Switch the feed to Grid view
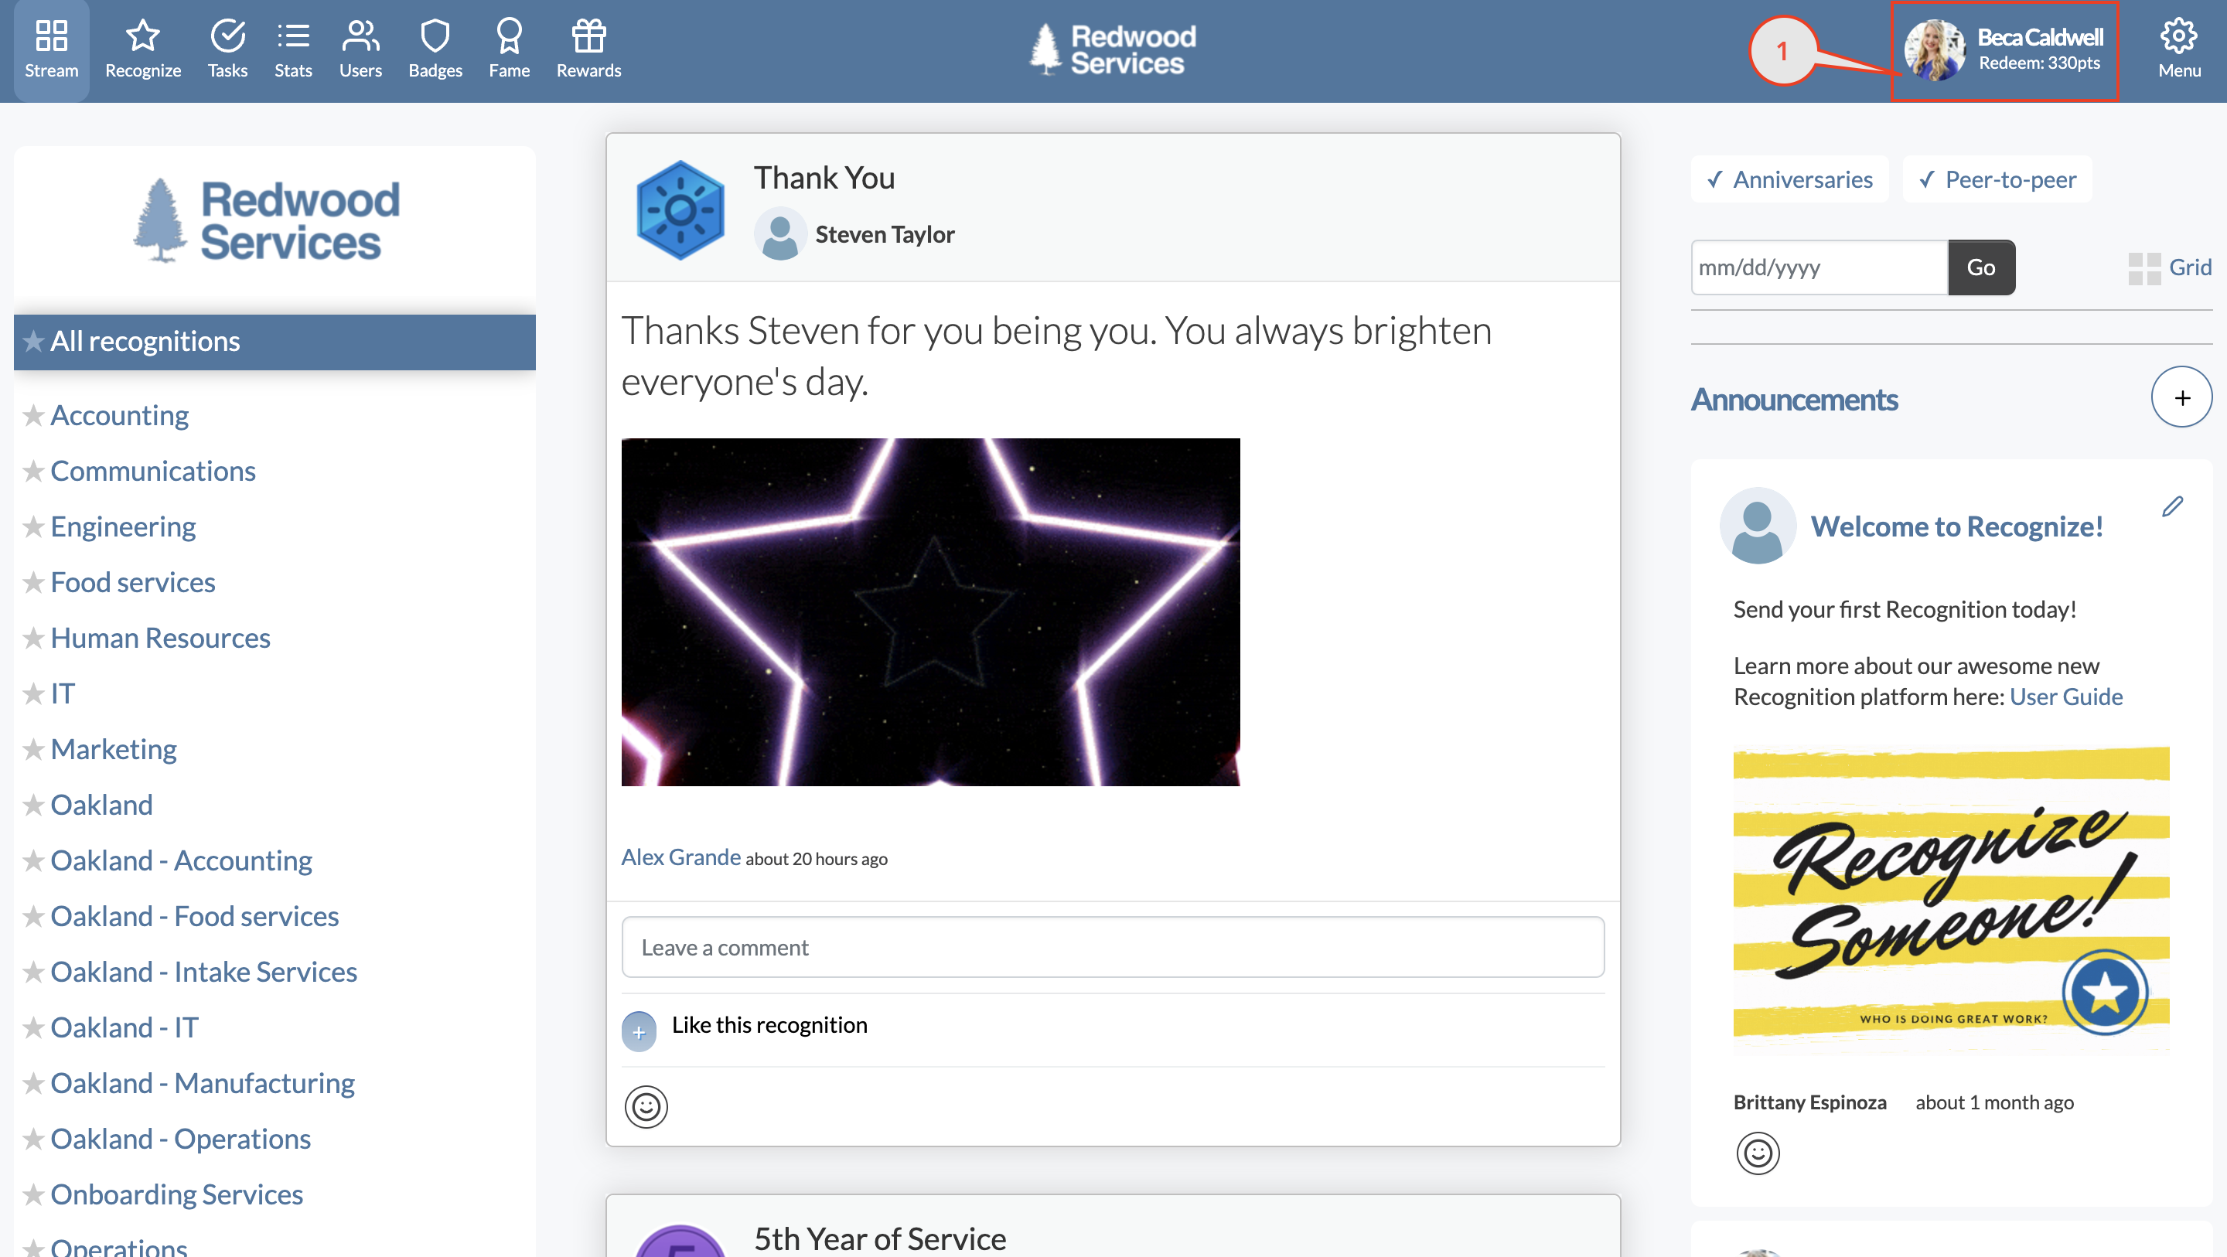Screen dimensions: 2227x1257 [2171, 267]
